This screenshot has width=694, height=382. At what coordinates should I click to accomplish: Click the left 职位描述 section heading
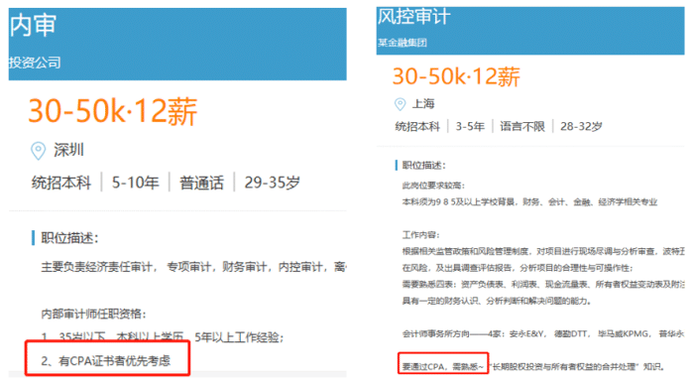click(69, 238)
